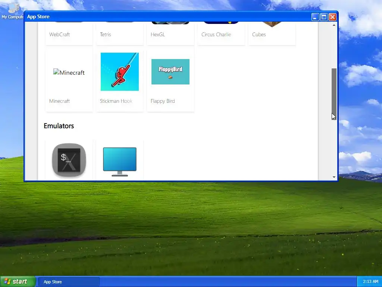
Task: Click the broken Minecraft image
Action: pos(69,72)
